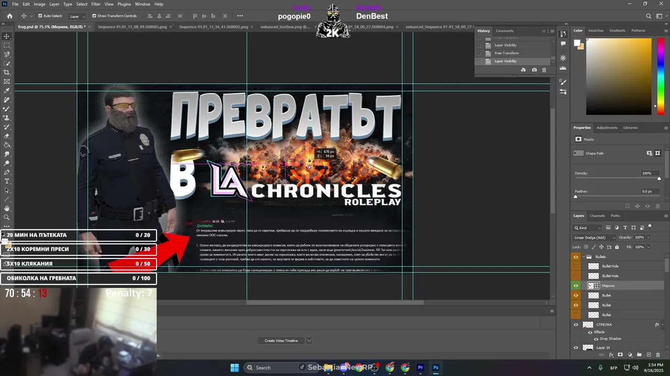The image size is (670, 376).
Task: Select the Pen tool
Action: click(x=7, y=172)
